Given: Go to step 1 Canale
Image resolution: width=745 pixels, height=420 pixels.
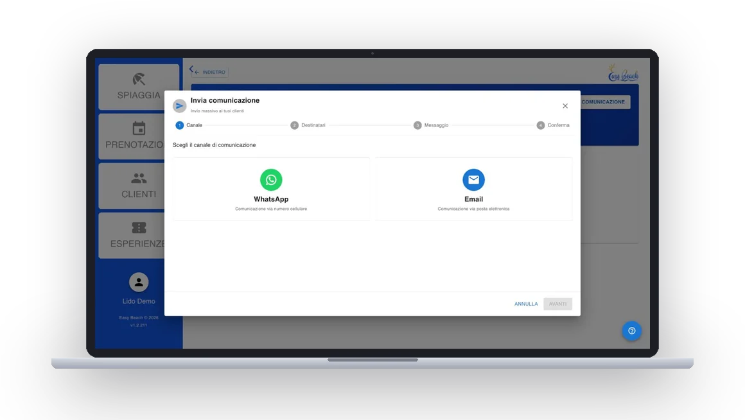Looking at the screenshot, I should click(x=189, y=125).
